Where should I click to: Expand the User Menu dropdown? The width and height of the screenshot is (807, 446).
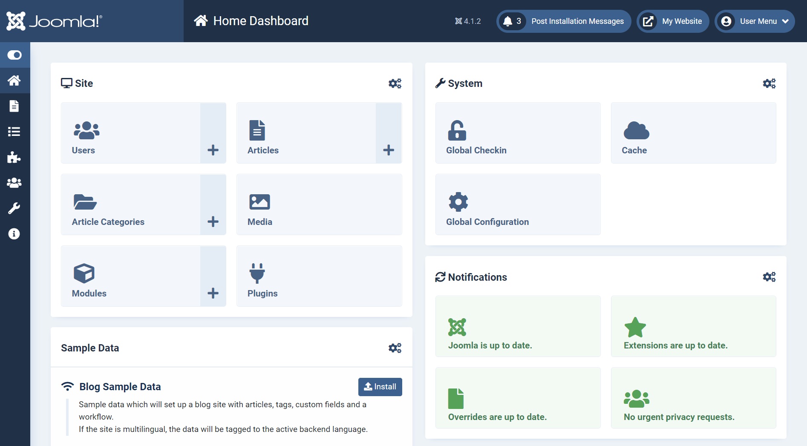coord(755,21)
